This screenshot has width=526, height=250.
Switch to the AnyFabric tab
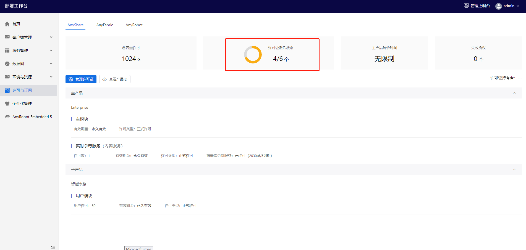point(104,25)
